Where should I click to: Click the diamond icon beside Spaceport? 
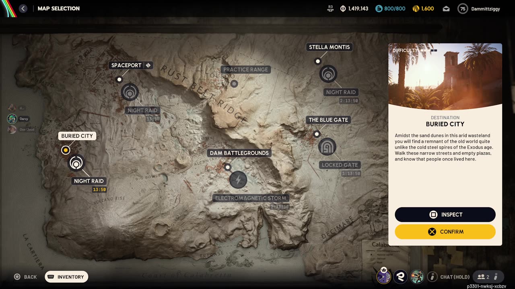[x=148, y=65]
